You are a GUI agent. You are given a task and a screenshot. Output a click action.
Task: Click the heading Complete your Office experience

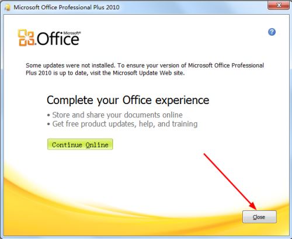click(128, 101)
